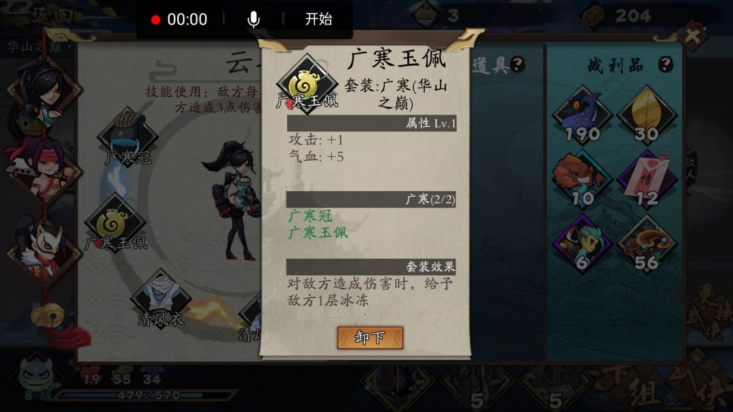The width and height of the screenshot is (733, 412).
Task: Toggle the microphone in recording bar
Action: (253, 19)
